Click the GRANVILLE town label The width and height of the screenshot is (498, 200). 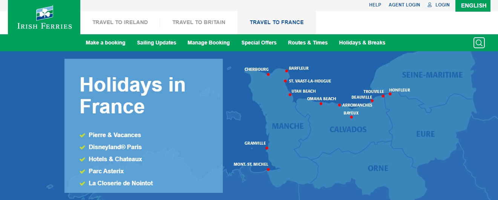coord(255,143)
